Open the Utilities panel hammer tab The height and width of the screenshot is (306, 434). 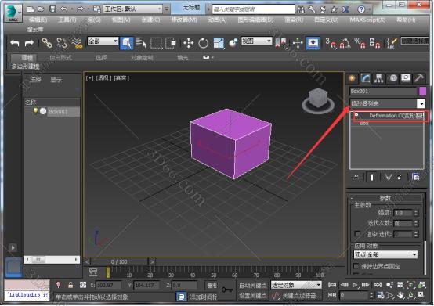pos(419,78)
